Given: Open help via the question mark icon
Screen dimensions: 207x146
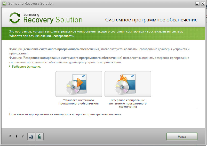Looking at the screenshot, I should [22, 136].
